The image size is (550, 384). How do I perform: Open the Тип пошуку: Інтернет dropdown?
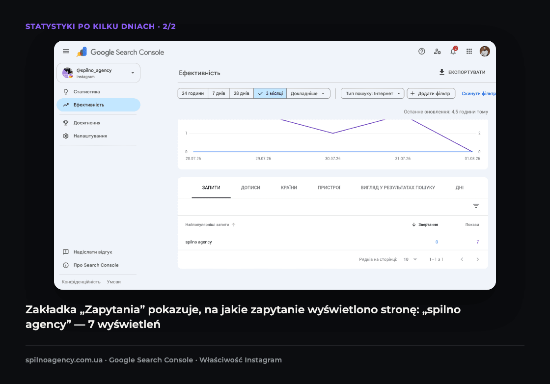pos(373,94)
